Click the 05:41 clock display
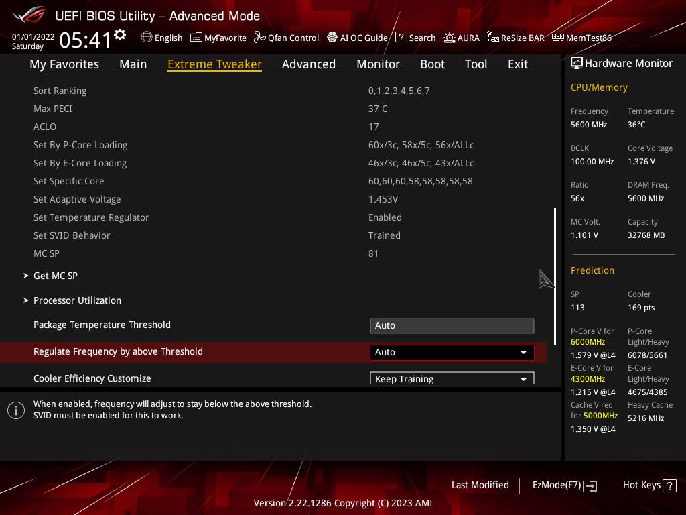This screenshot has width=686, height=515. click(85, 40)
